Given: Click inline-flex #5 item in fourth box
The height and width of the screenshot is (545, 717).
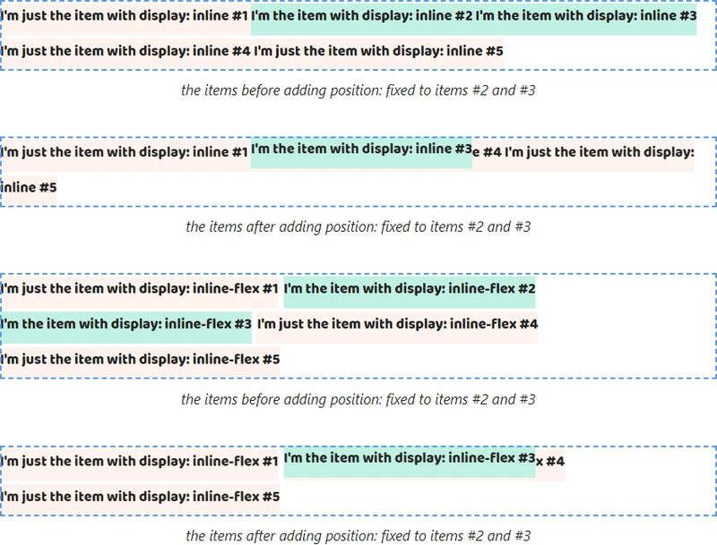Looking at the screenshot, I should 140,500.
